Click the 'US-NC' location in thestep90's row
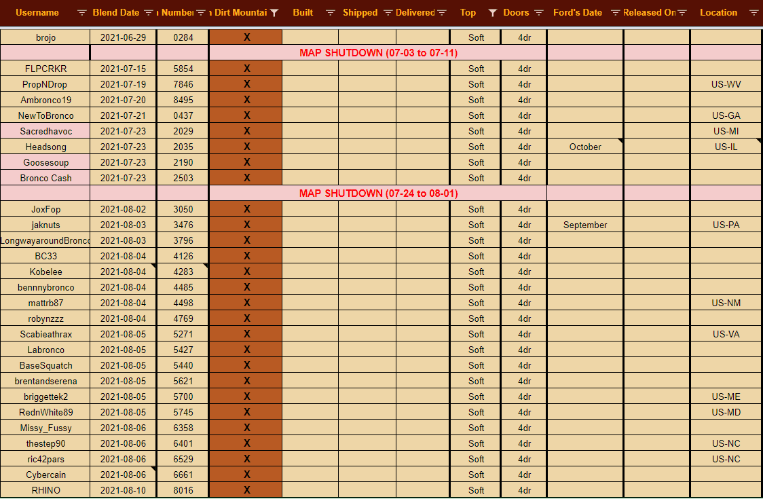This screenshot has height=499, width=763. point(726,443)
